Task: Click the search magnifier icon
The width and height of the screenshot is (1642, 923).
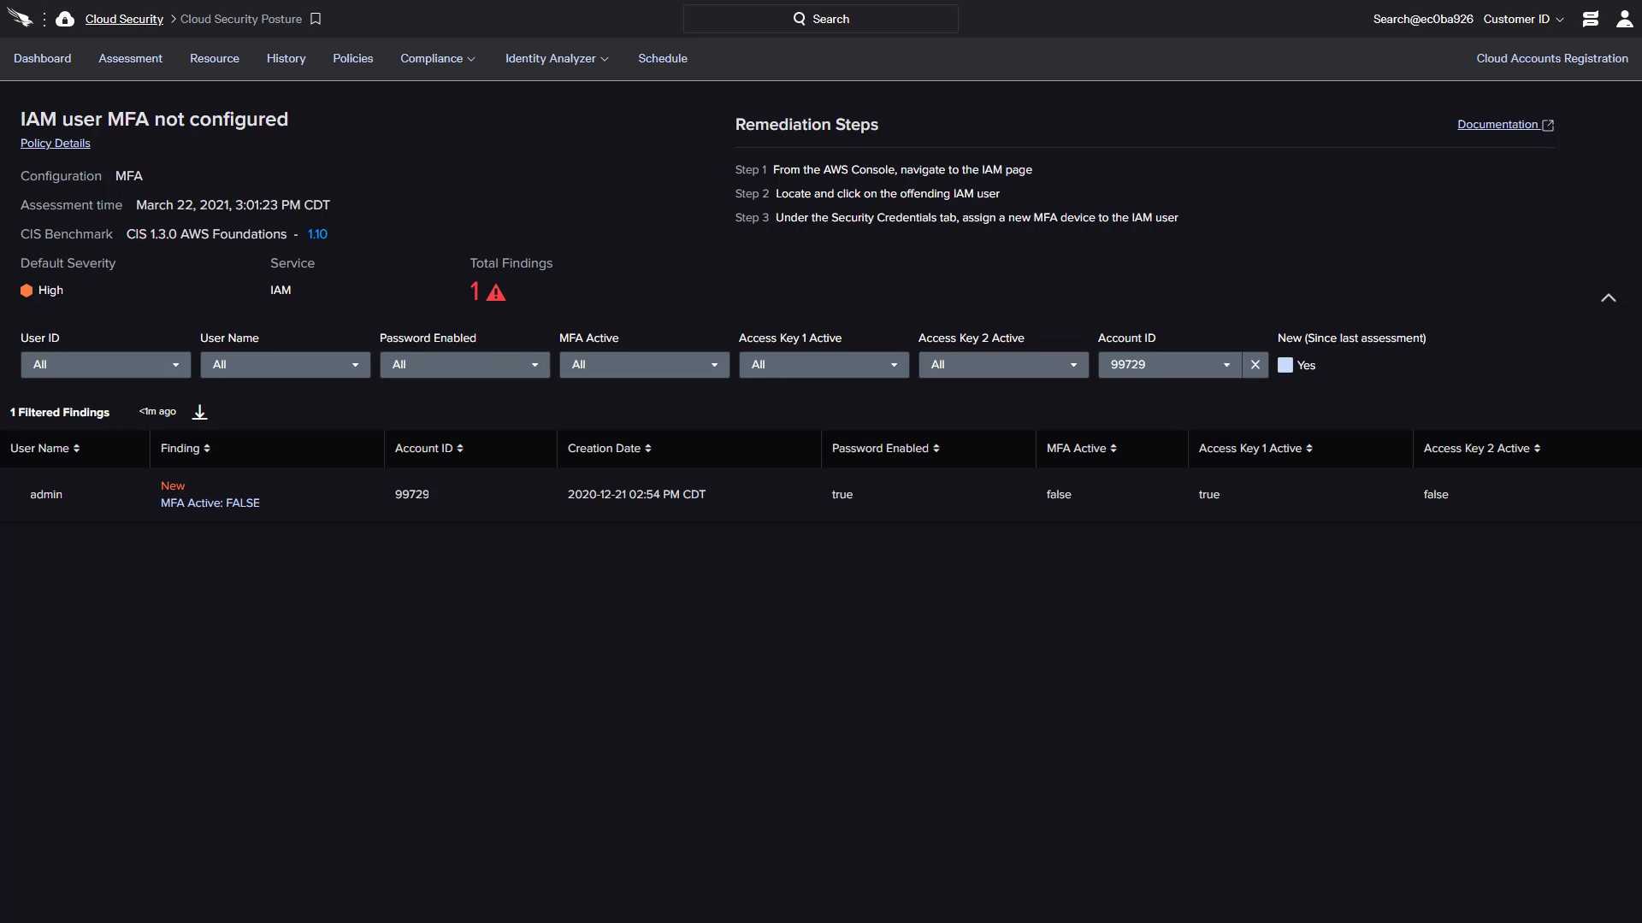Action: [x=800, y=19]
